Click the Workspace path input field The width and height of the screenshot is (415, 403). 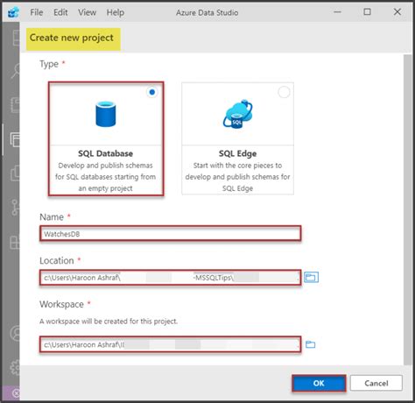[171, 344]
